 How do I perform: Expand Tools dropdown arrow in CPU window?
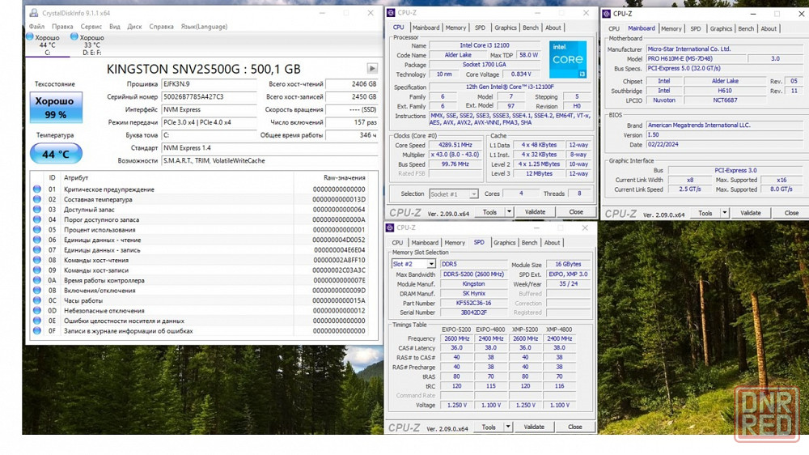click(x=509, y=212)
